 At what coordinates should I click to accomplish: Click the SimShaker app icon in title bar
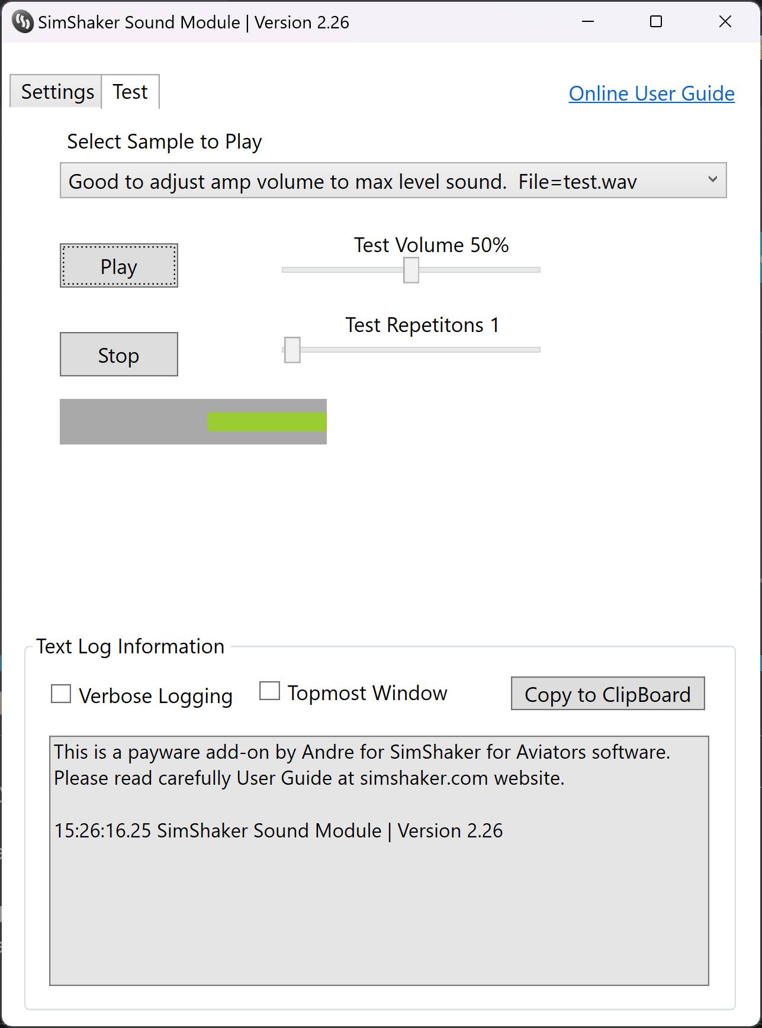click(22, 22)
